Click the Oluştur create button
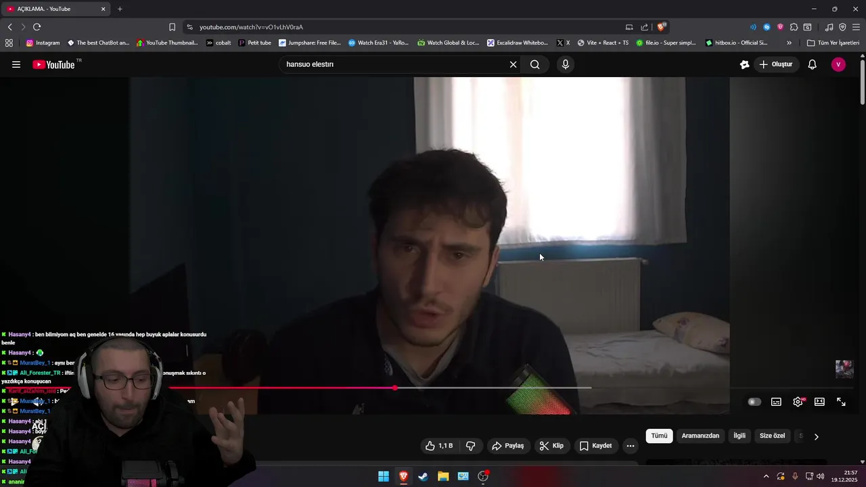Viewport: 866px width, 487px height. (x=776, y=64)
